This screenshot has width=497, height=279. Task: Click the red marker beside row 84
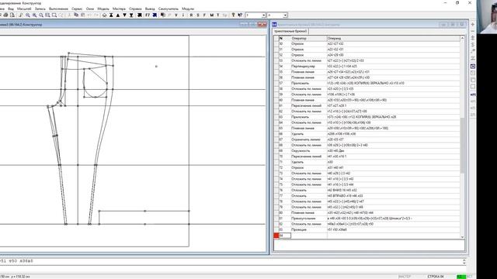tap(276, 236)
